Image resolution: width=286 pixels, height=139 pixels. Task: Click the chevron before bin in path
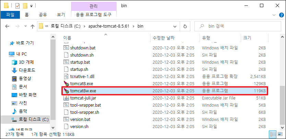click(x=133, y=26)
